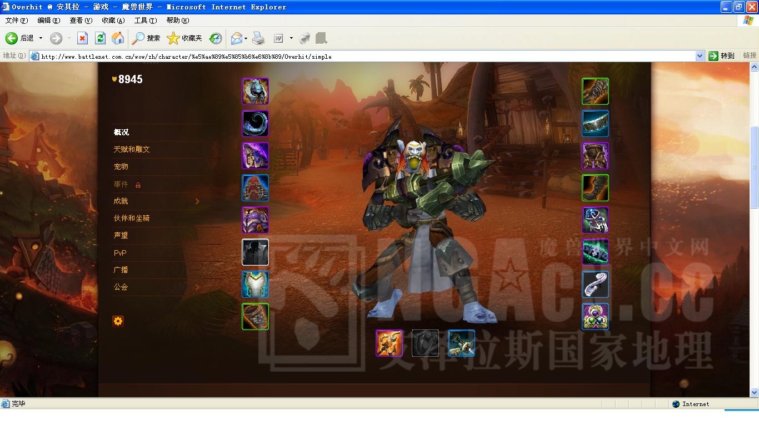The height and width of the screenshot is (426, 759).
Task: Click the vertical scrollbar down arrow
Action: point(754,392)
